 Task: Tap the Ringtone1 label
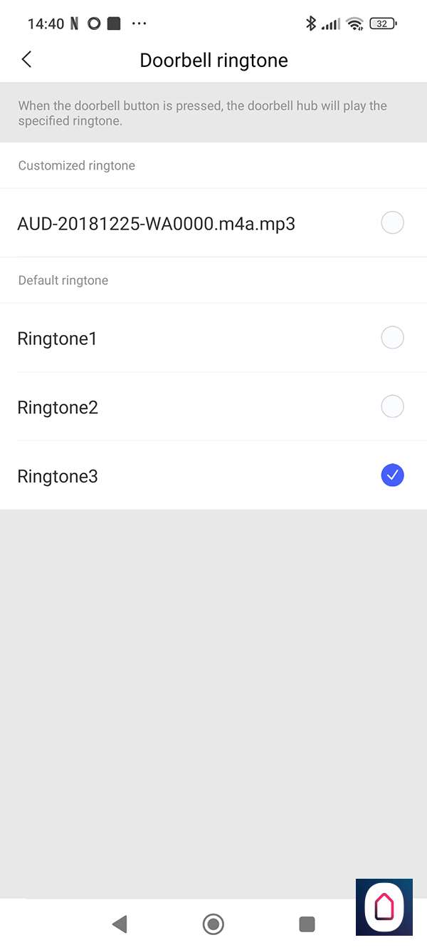(x=57, y=339)
